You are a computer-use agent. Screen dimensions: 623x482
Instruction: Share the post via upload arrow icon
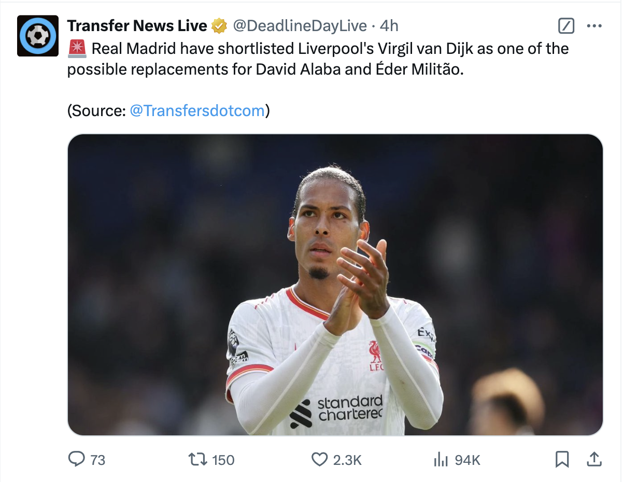point(594,459)
